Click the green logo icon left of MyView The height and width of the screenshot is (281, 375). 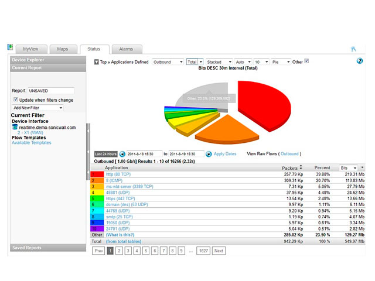pos(10,47)
